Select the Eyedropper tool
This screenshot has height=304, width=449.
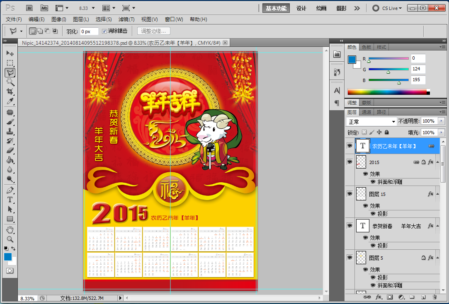click(x=10, y=101)
